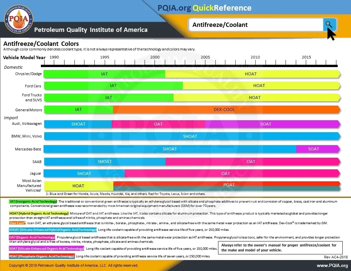
Task: Click the Honda, Acura, Mazda footnote text
Action: pos(126,194)
